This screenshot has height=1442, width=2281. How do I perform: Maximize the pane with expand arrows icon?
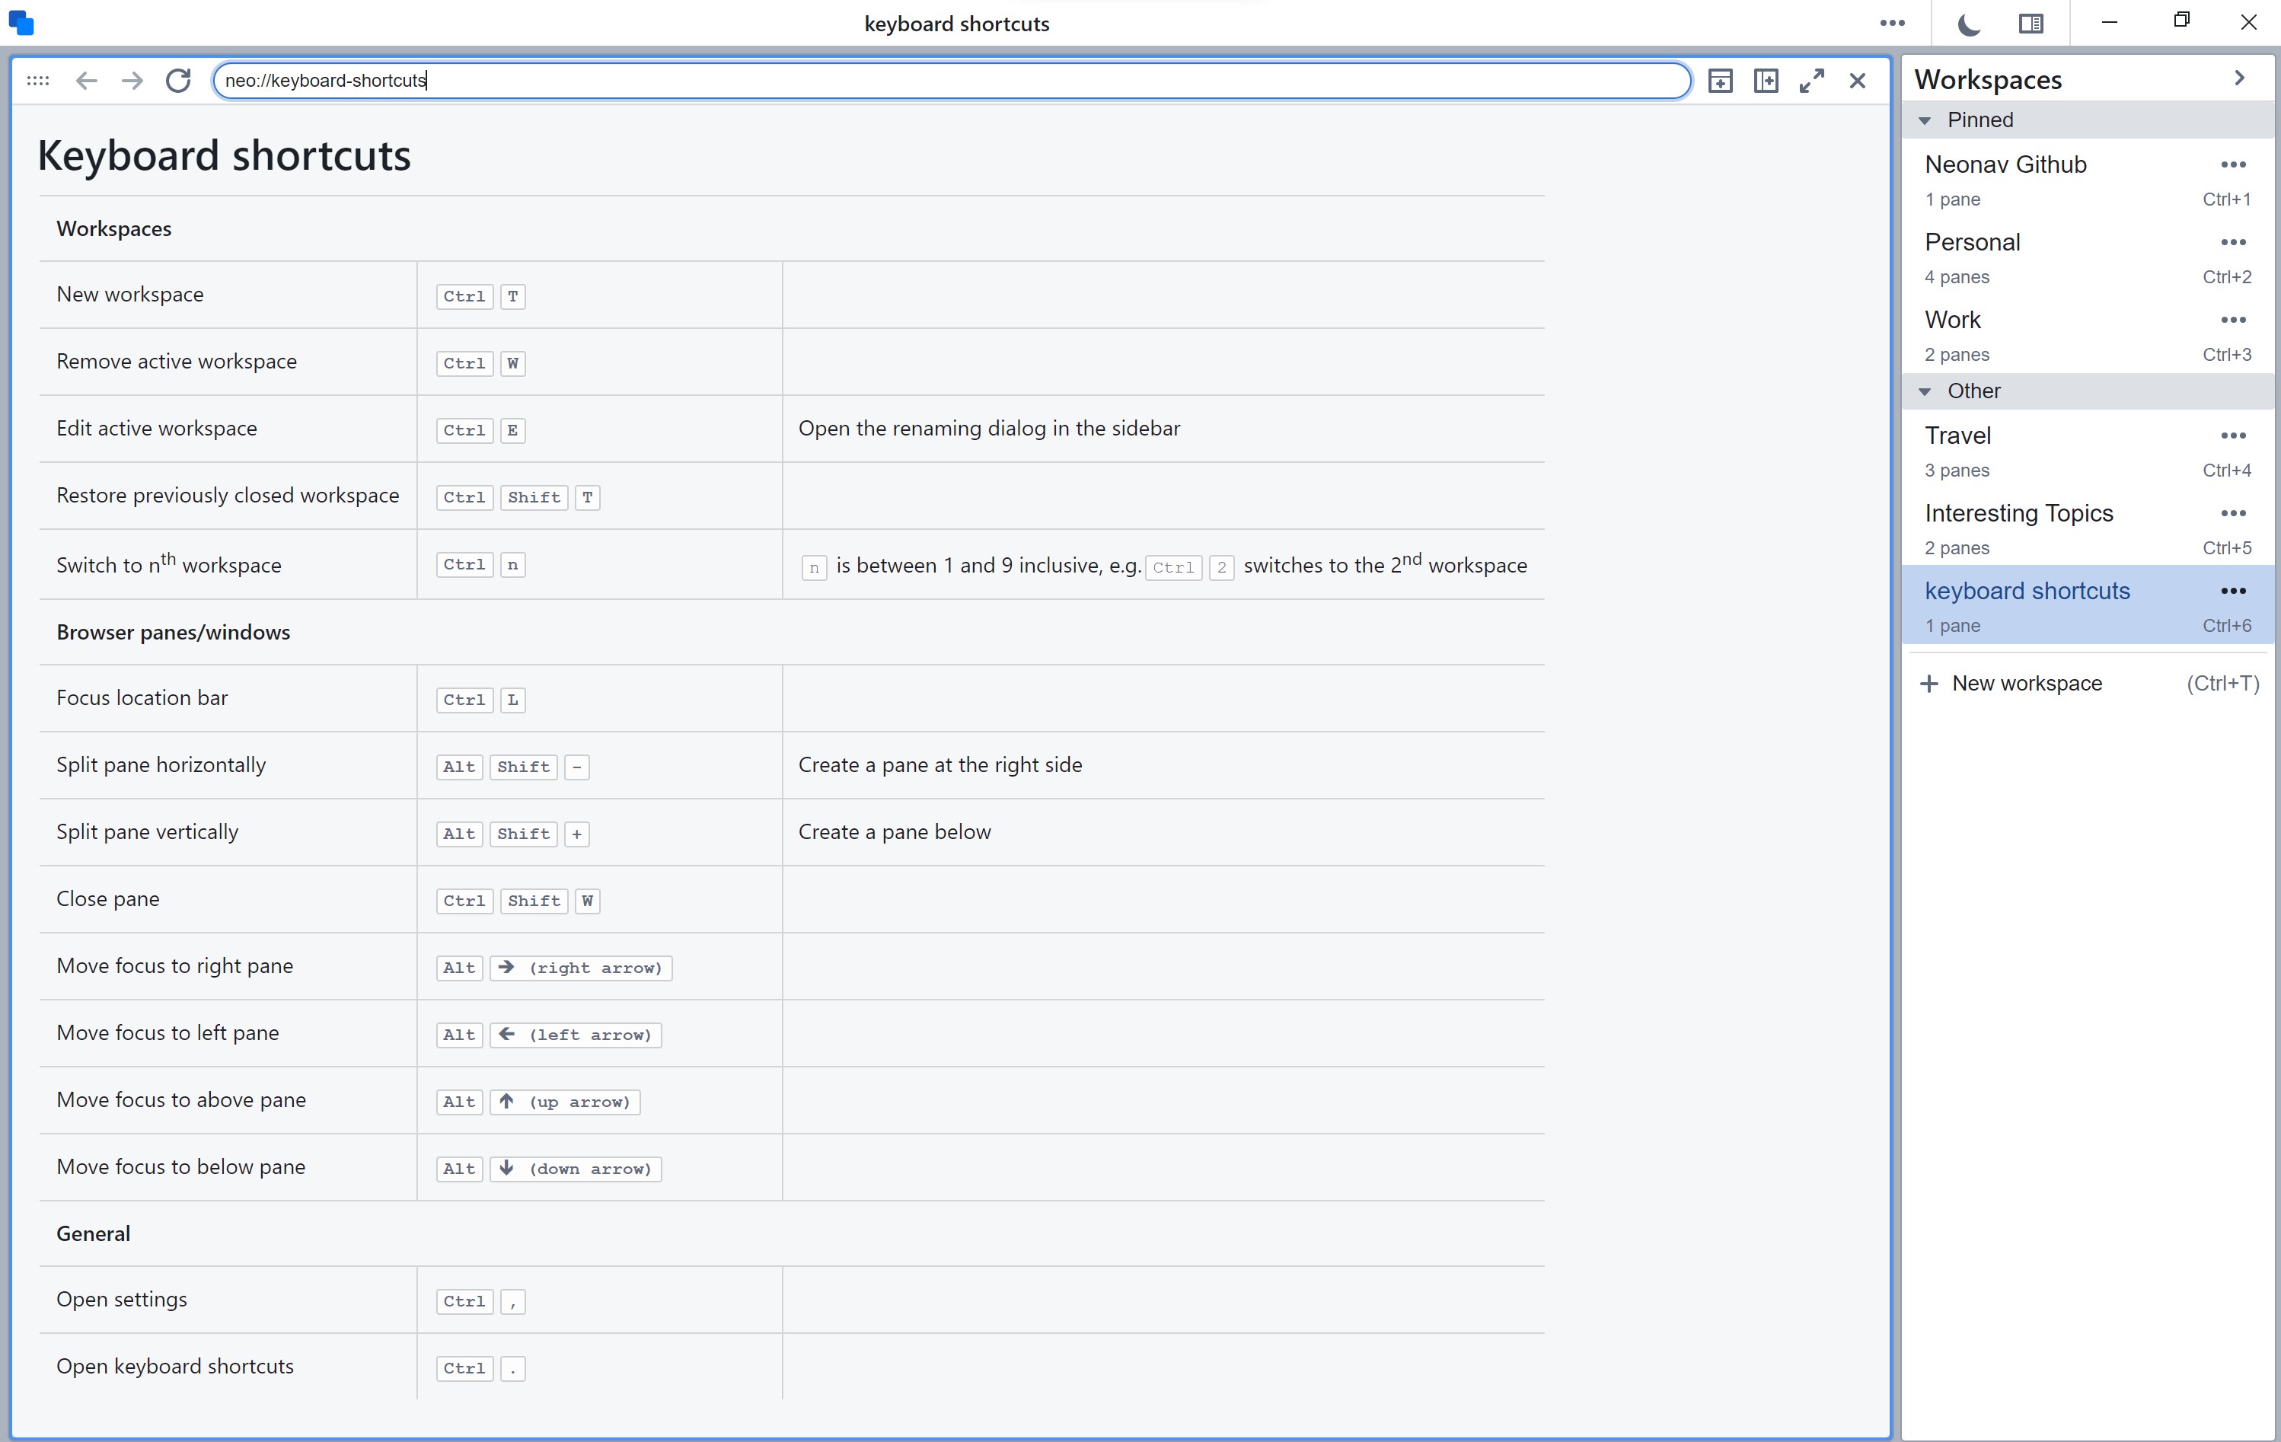[x=1811, y=81]
